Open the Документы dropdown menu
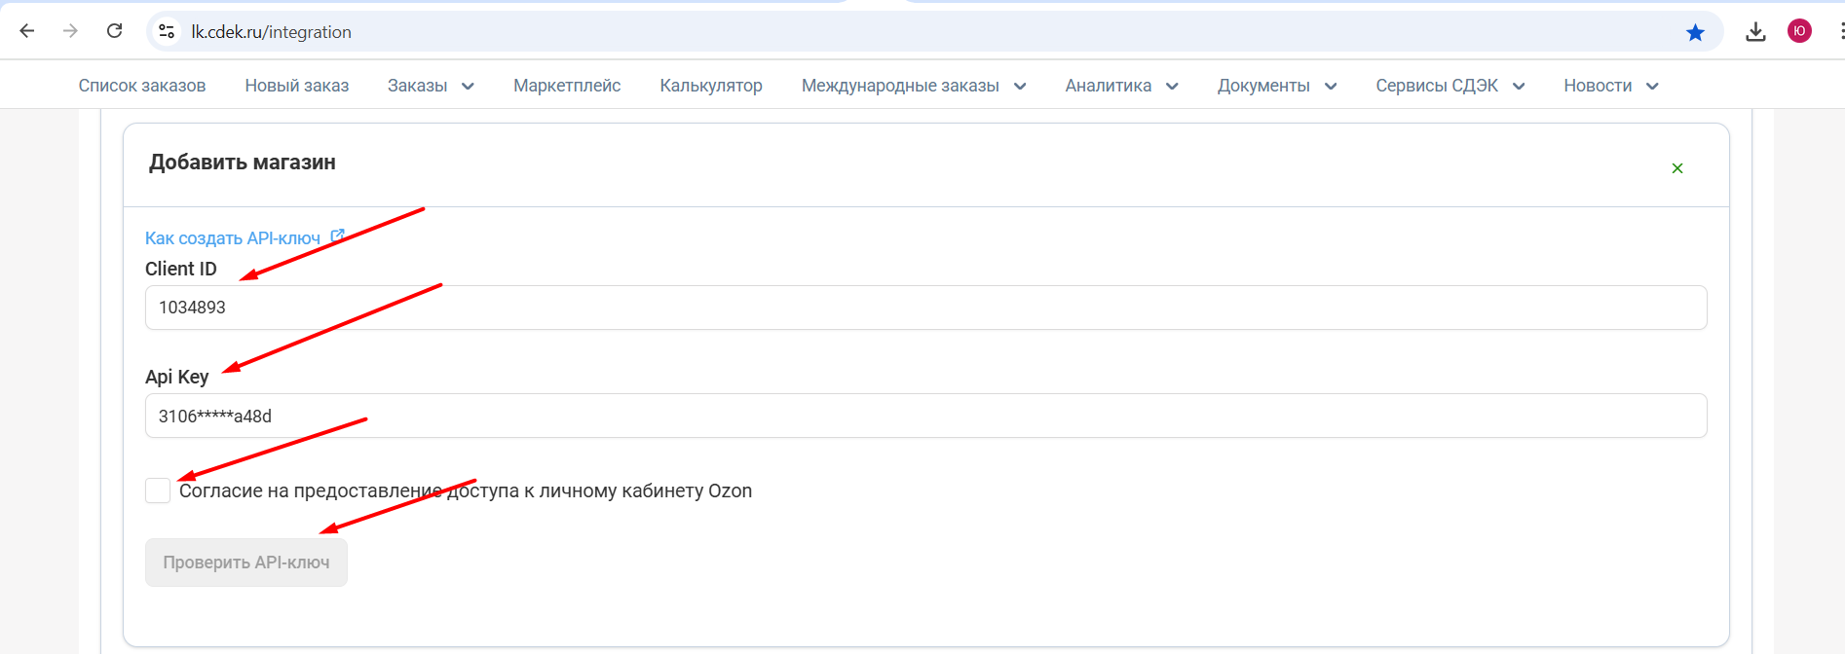This screenshot has width=1845, height=654. tap(1276, 86)
